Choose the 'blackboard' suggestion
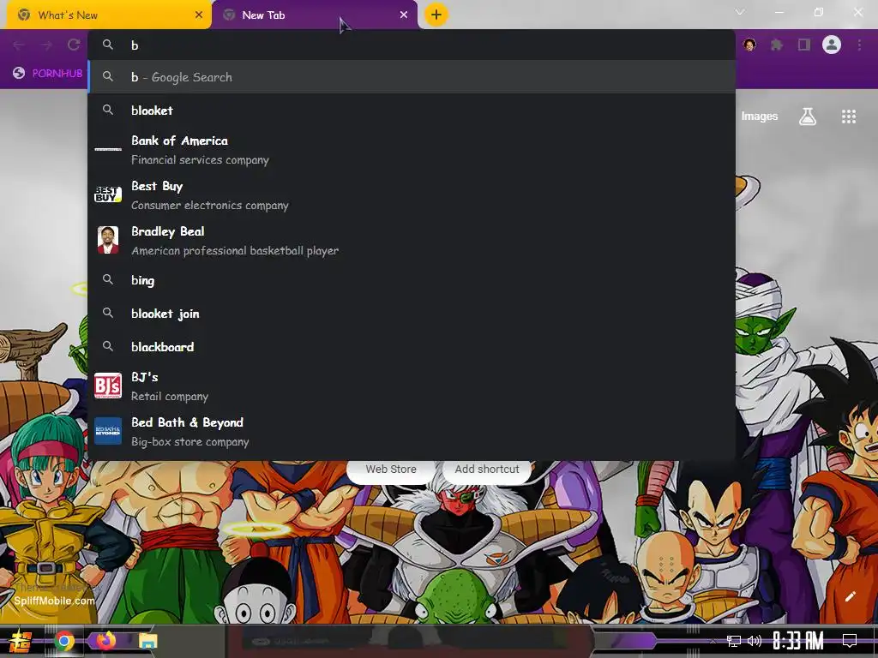Screen dimensions: 878x658 pyautogui.click(x=412, y=346)
